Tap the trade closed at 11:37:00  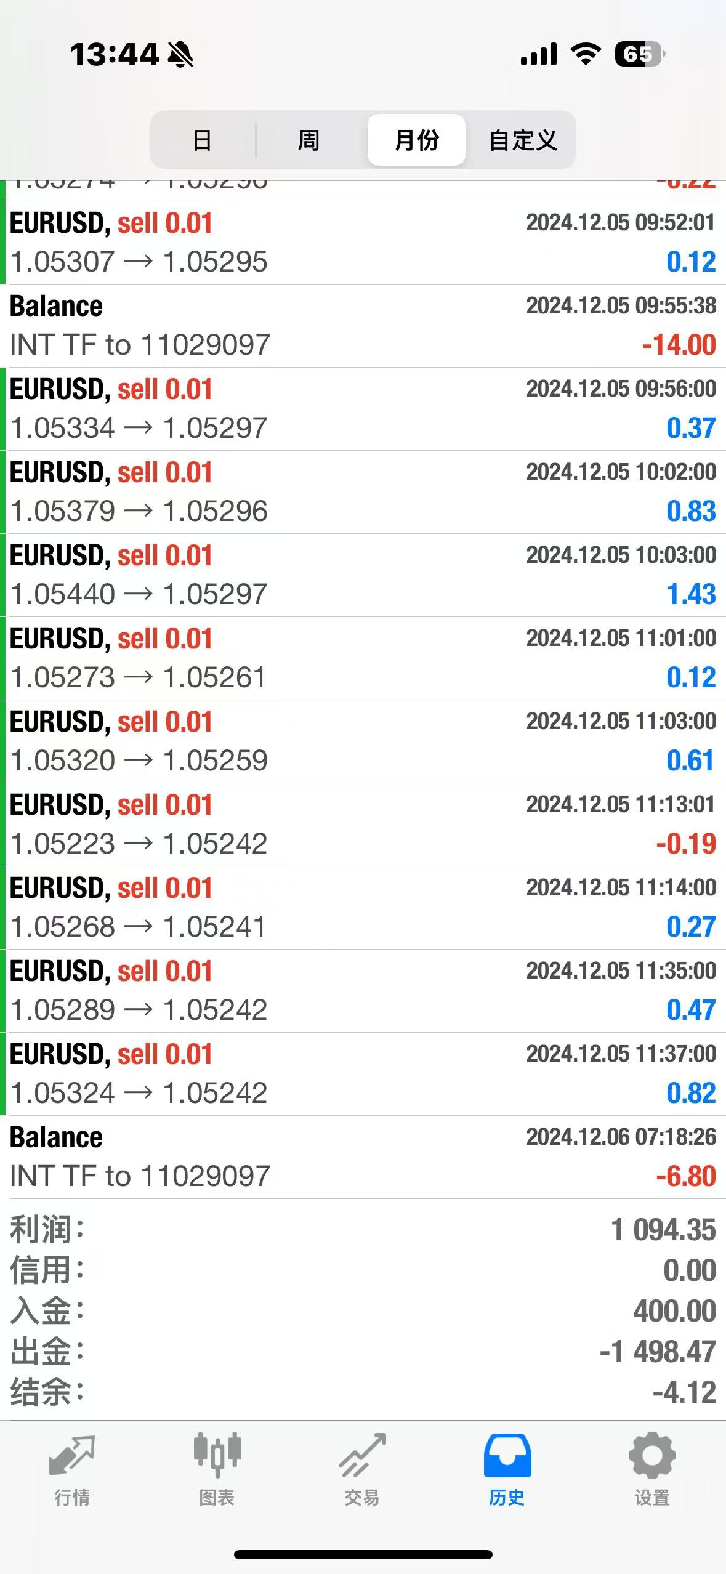(363, 1074)
